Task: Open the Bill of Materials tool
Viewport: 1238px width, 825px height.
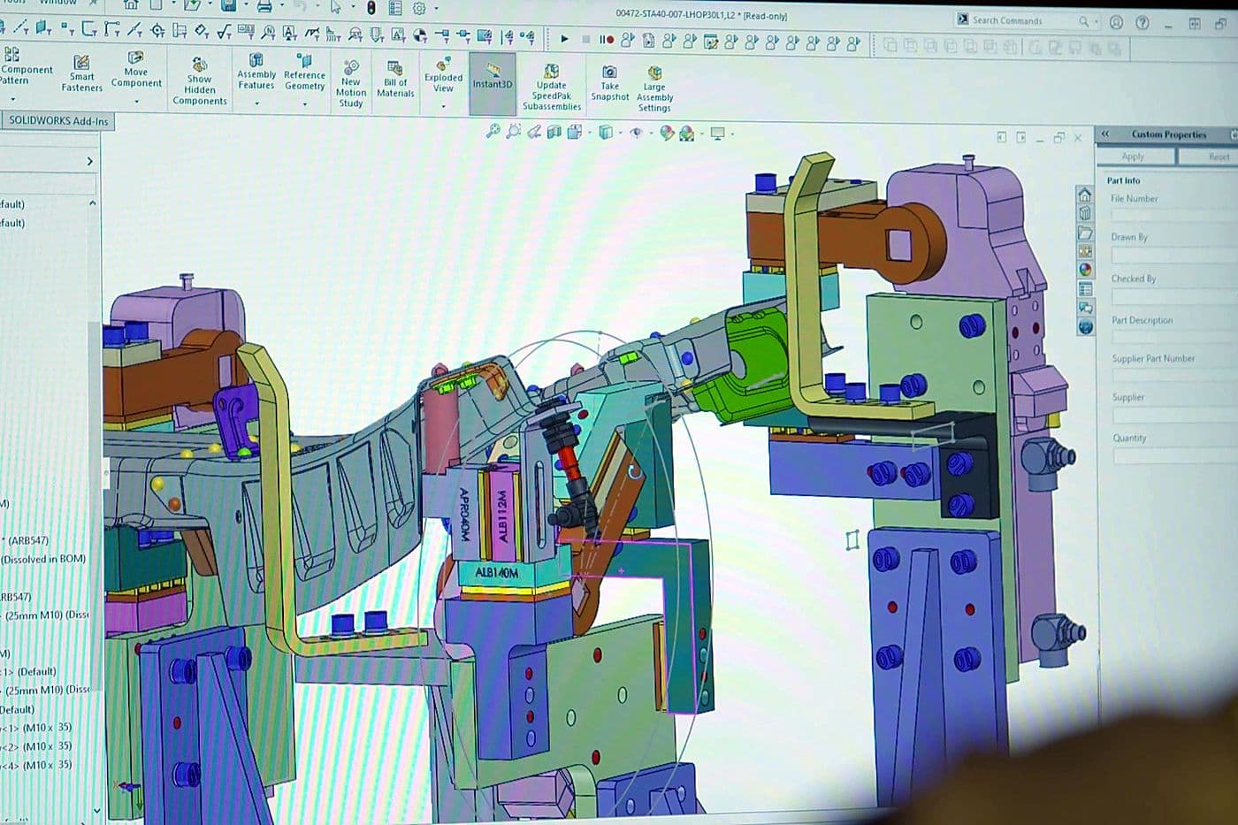Action: tap(395, 79)
